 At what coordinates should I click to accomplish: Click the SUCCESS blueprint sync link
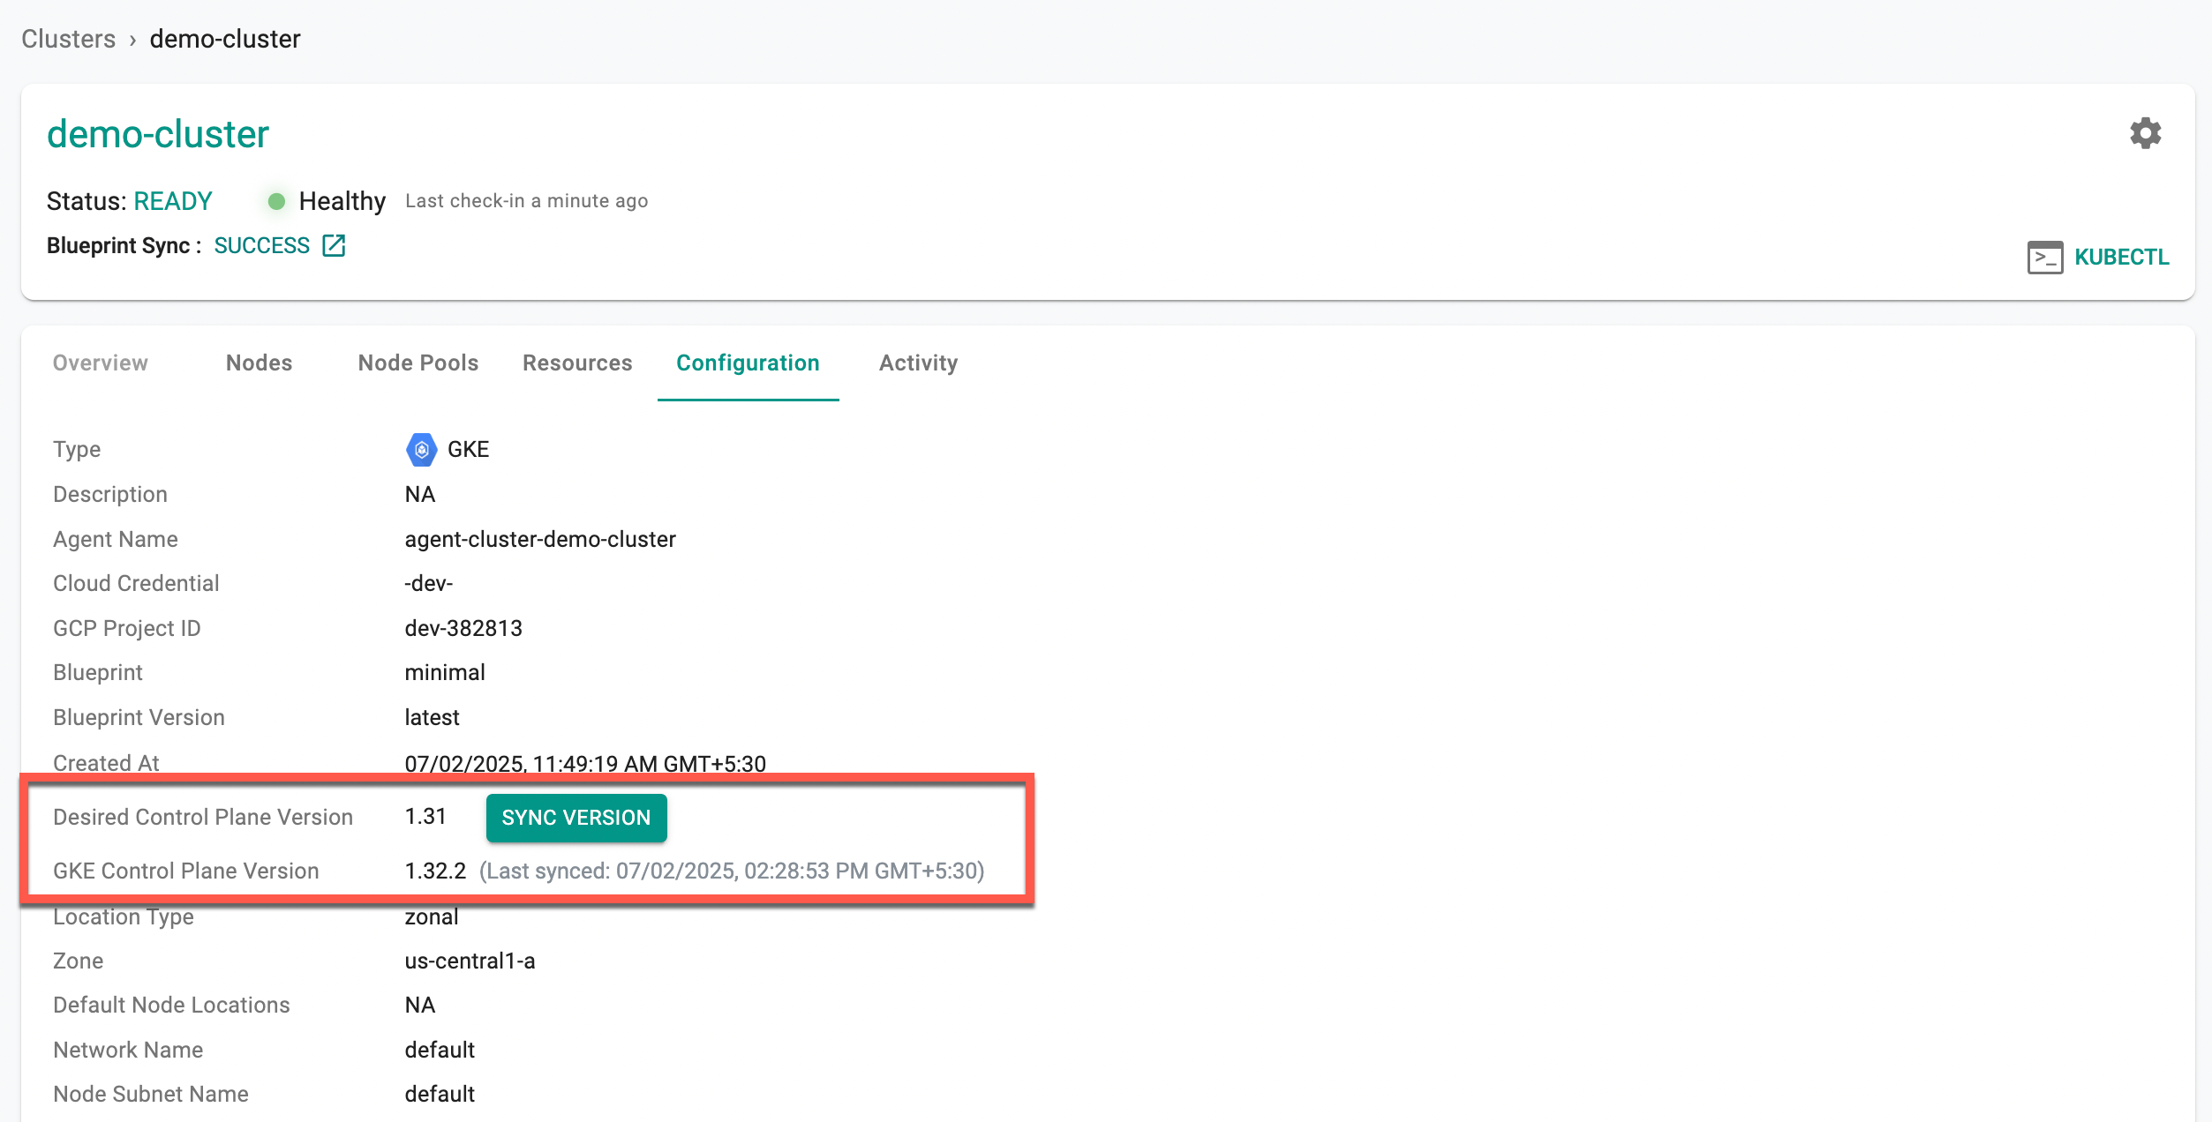tap(262, 245)
